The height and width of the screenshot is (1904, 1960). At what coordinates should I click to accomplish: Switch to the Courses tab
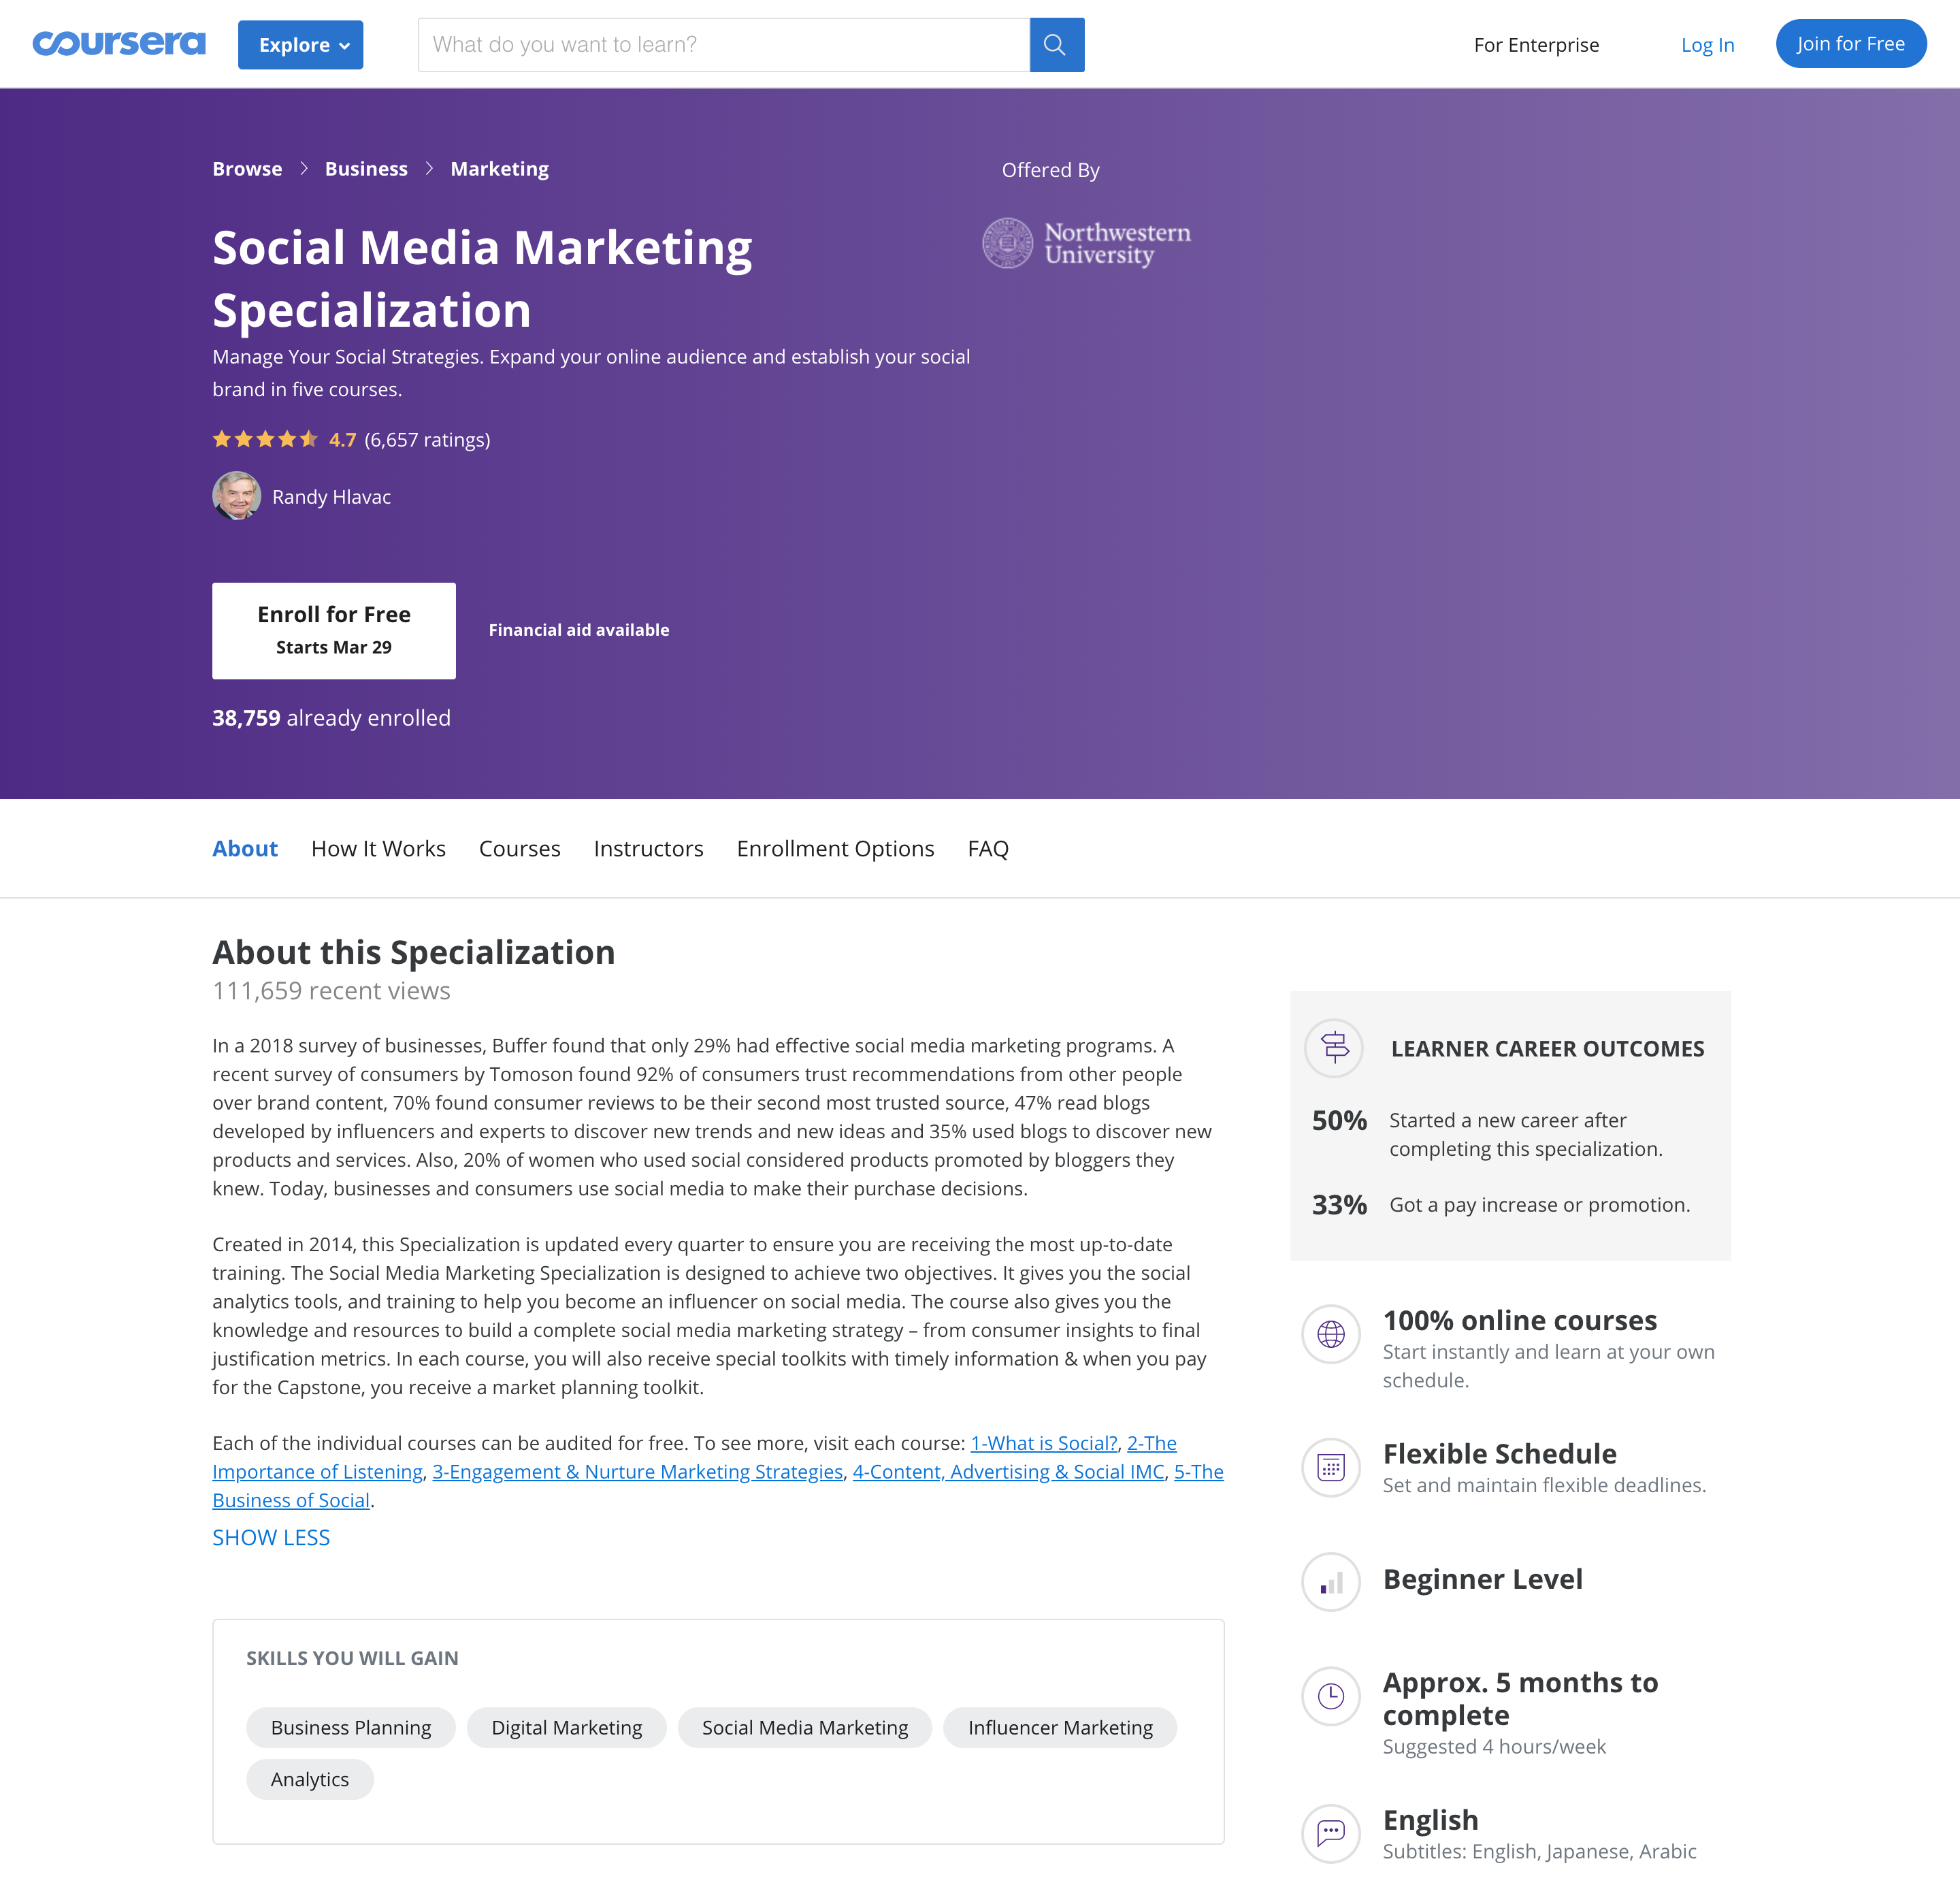click(x=519, y=848)
